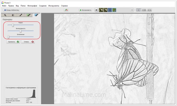Open the basic fixes wrench tab

[5, 15]
